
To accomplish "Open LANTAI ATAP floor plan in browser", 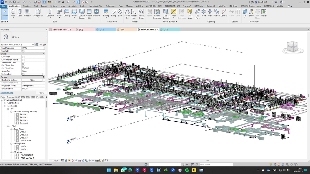I will [26, 140].
